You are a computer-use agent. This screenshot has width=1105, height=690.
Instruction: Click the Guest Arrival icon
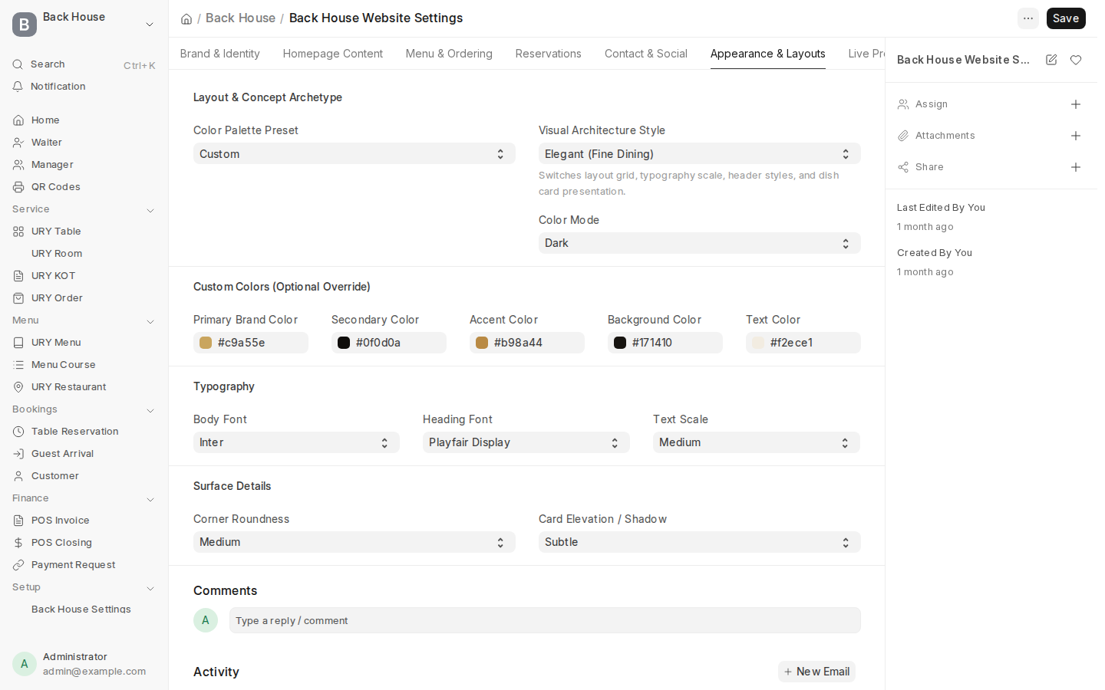click(x=18, y=454)
